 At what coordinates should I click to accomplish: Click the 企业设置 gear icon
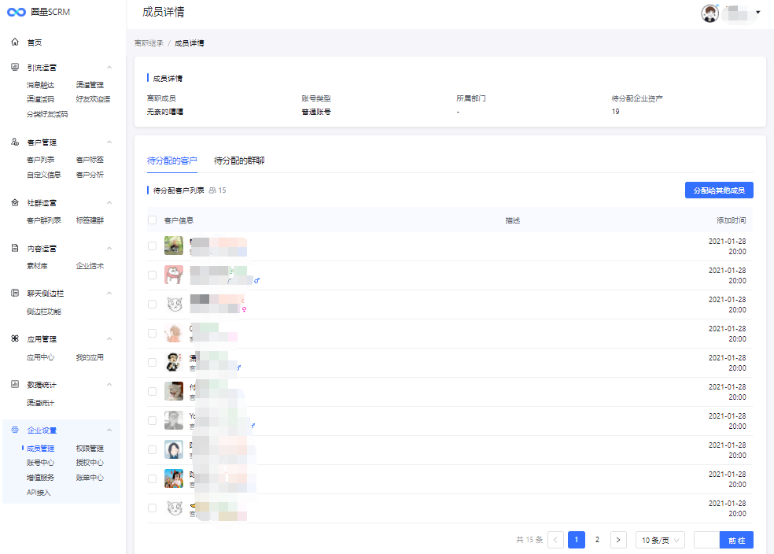(x=15, y=430)
